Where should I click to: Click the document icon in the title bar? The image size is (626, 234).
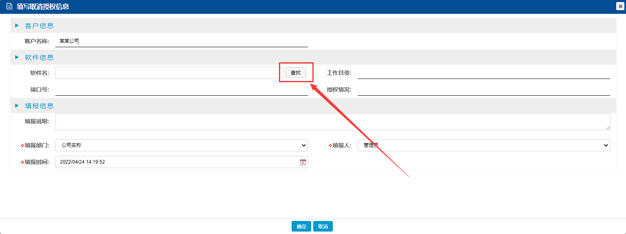[9, 7]
